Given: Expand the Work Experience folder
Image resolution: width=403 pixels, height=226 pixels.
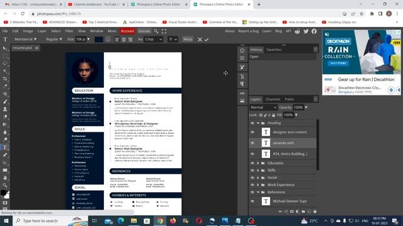Looking at the screenshot, I should pos(258,185).
